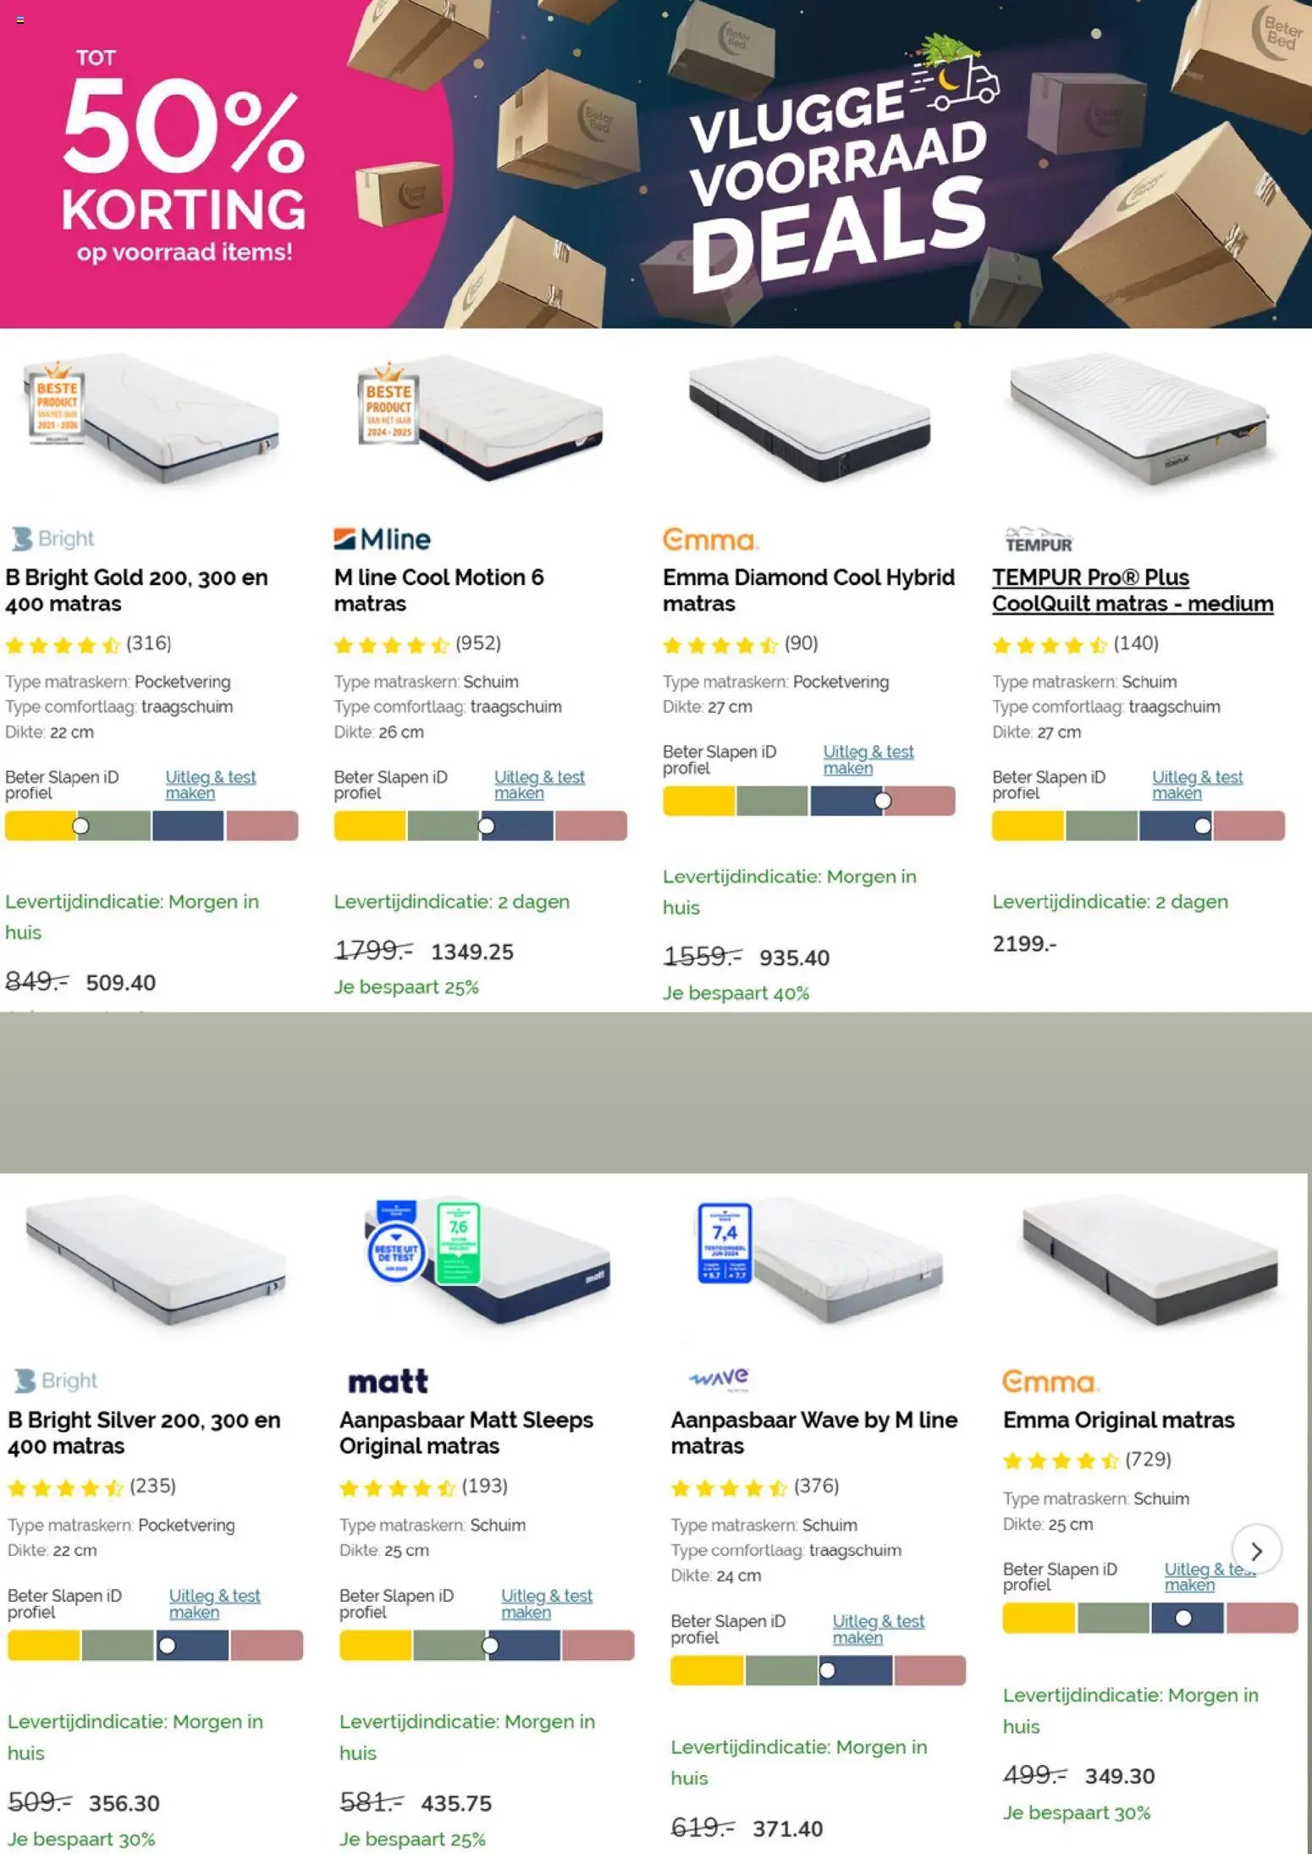
Task: Open the hamburger menu at top-left corner
Action: (20, 19)
